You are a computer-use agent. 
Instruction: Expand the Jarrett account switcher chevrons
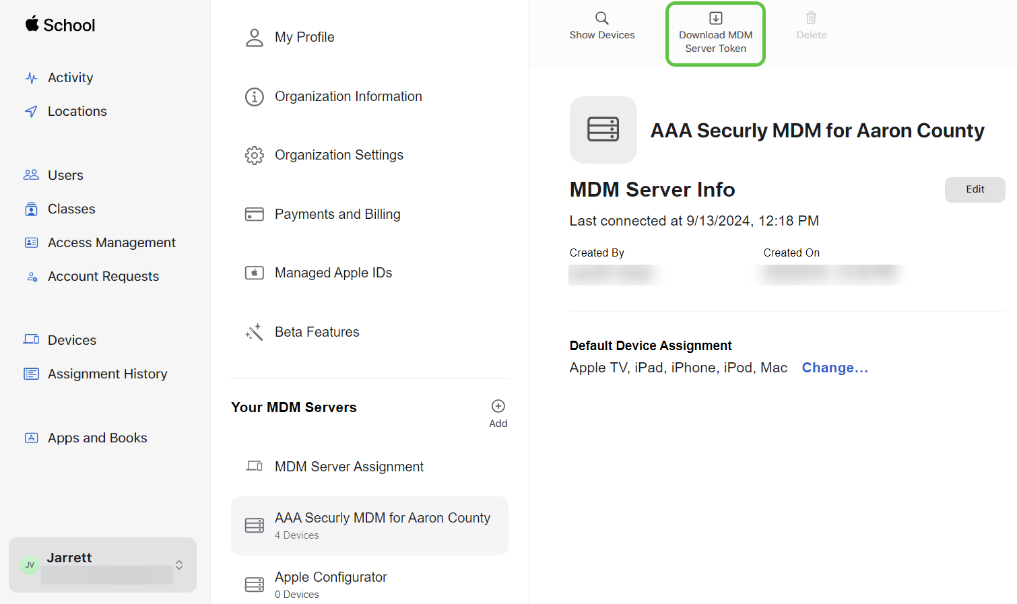pos(179,565)
